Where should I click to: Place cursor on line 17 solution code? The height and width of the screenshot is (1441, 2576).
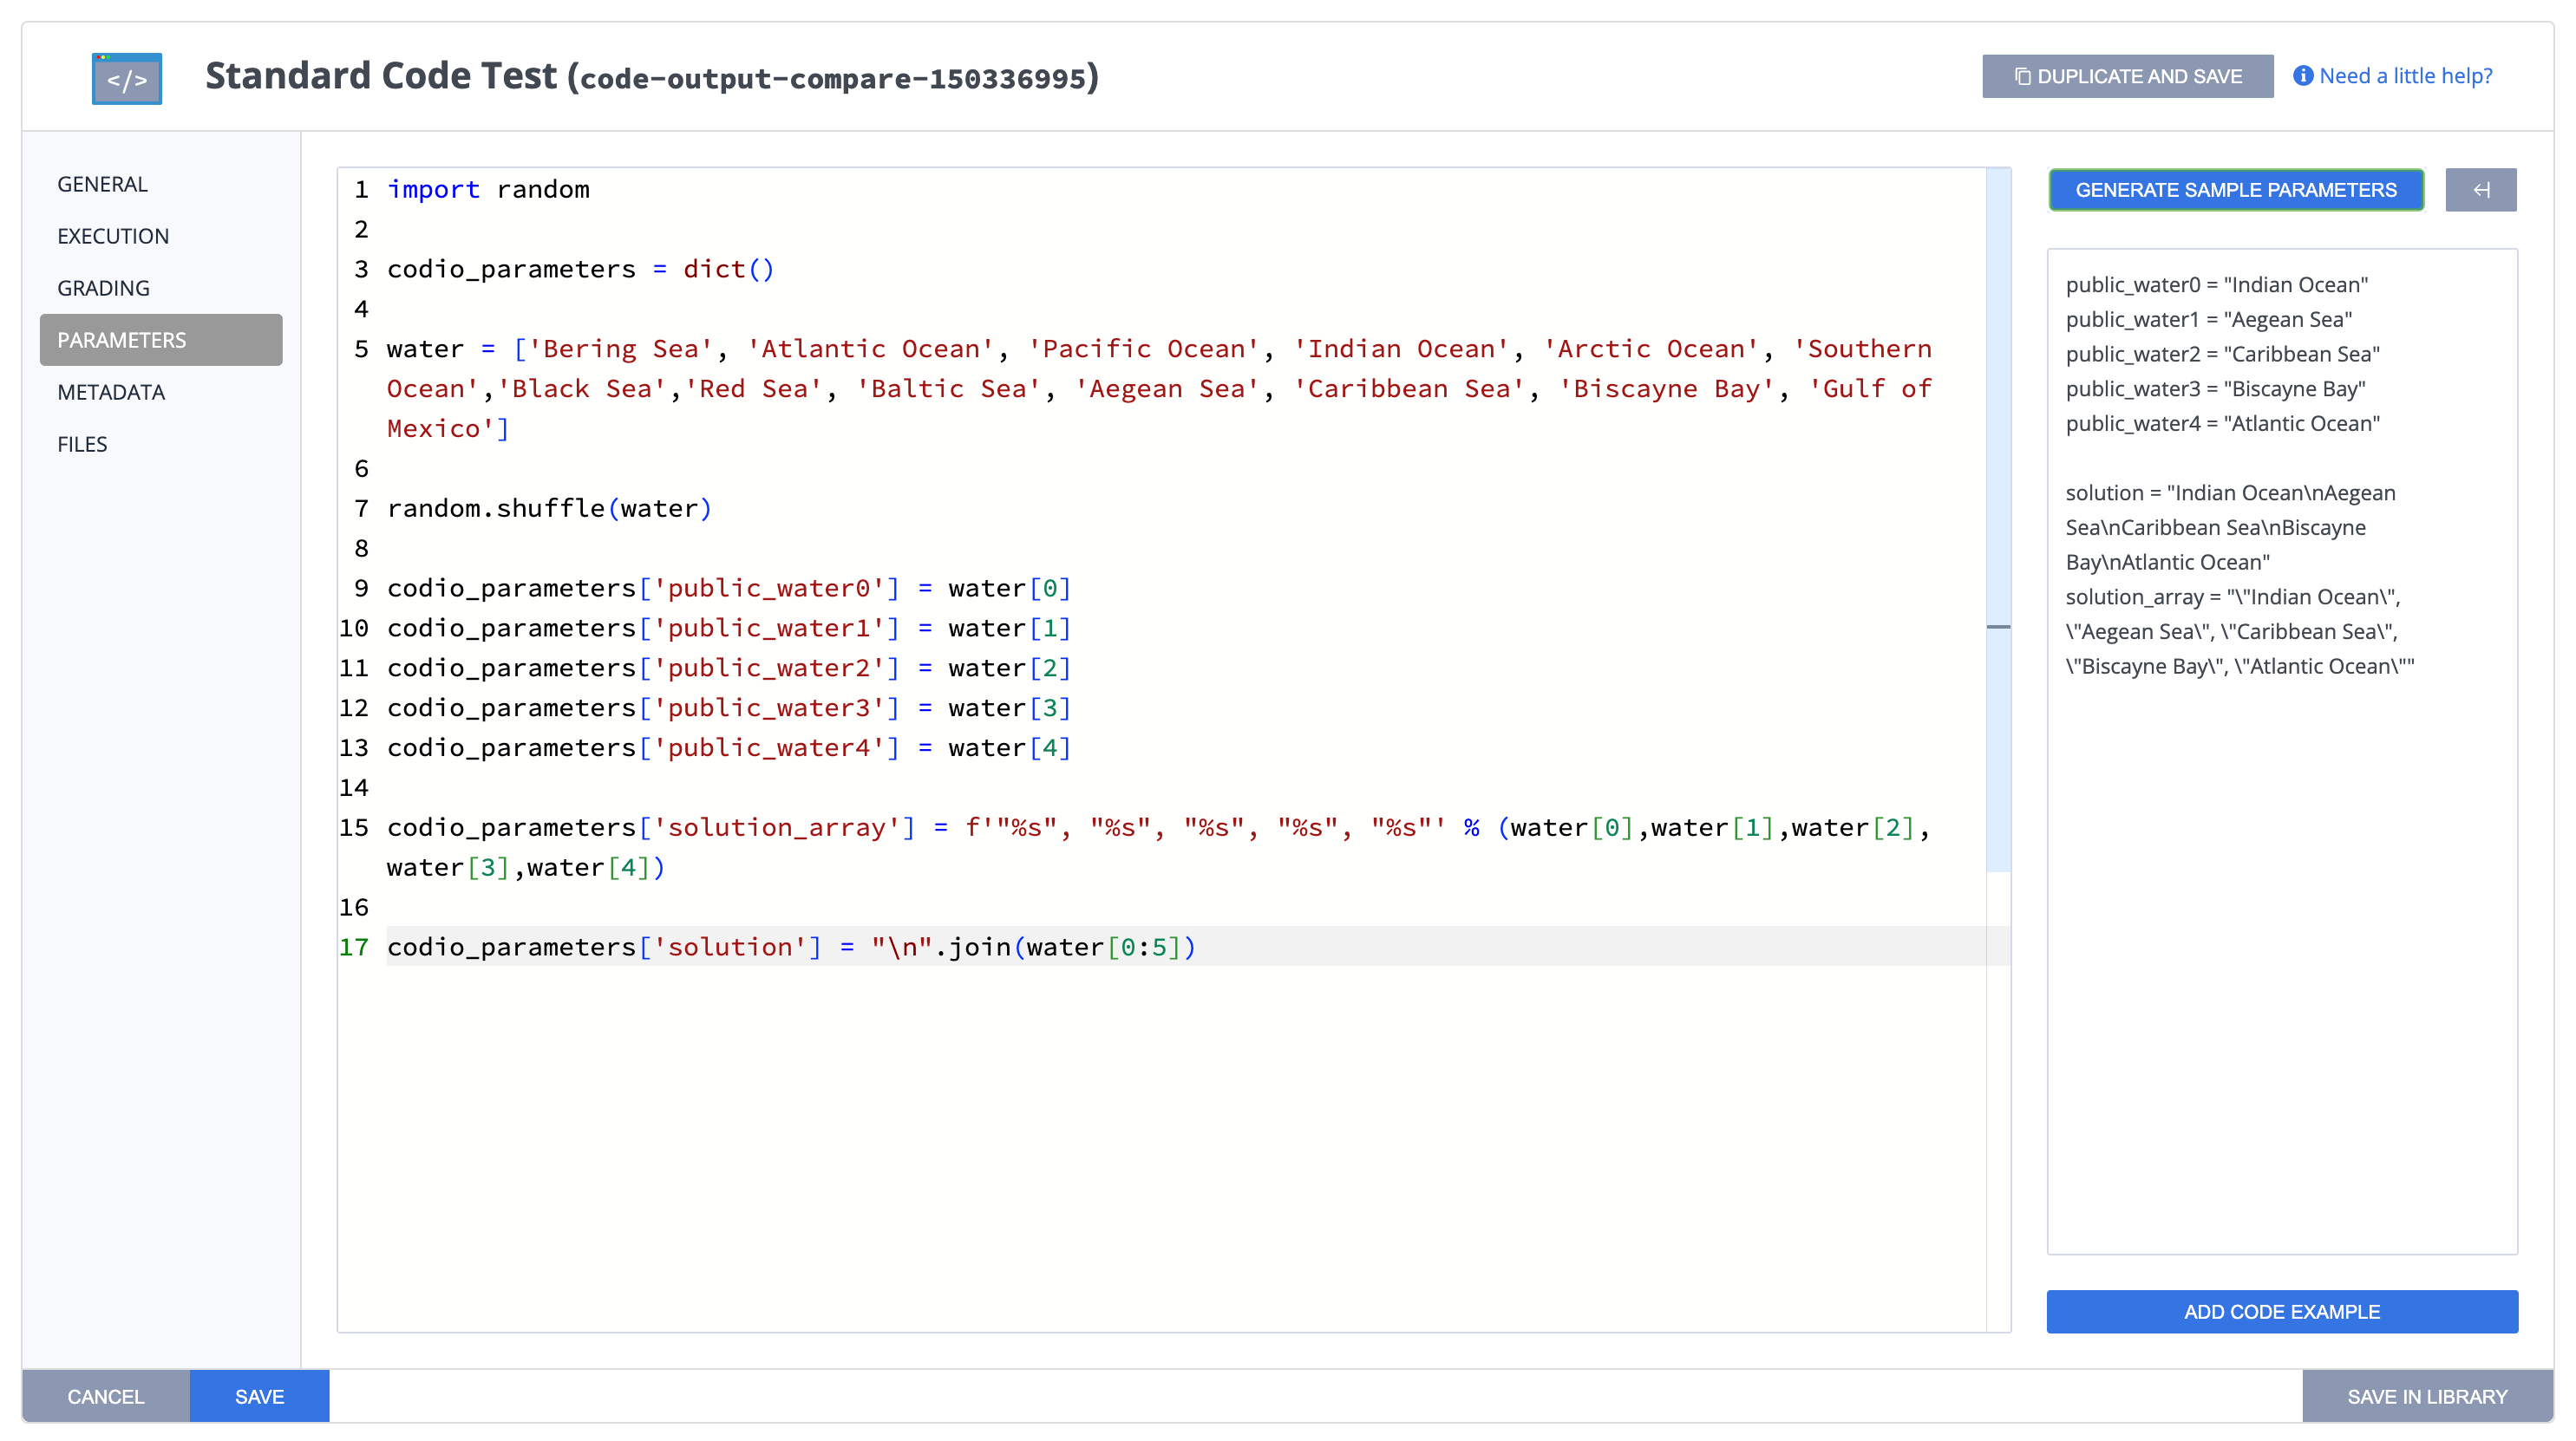click(x=790, y=946)
